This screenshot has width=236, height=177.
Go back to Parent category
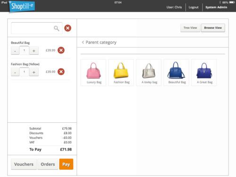[99, 42]
